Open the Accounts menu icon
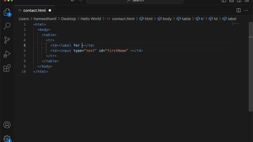The height and width of the screenshot is (142, 253). pos(7,125)
